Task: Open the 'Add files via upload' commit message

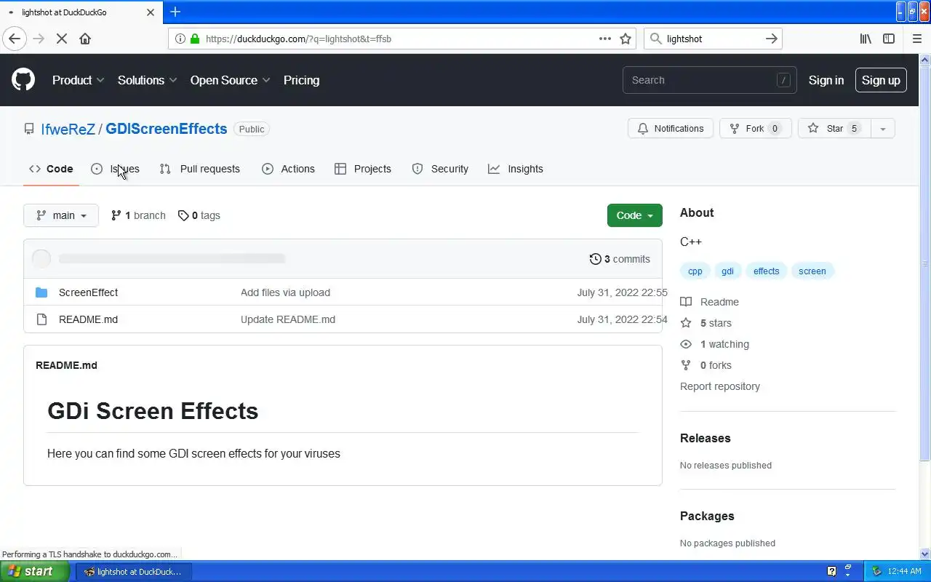Action: click(x=285, y=292)
